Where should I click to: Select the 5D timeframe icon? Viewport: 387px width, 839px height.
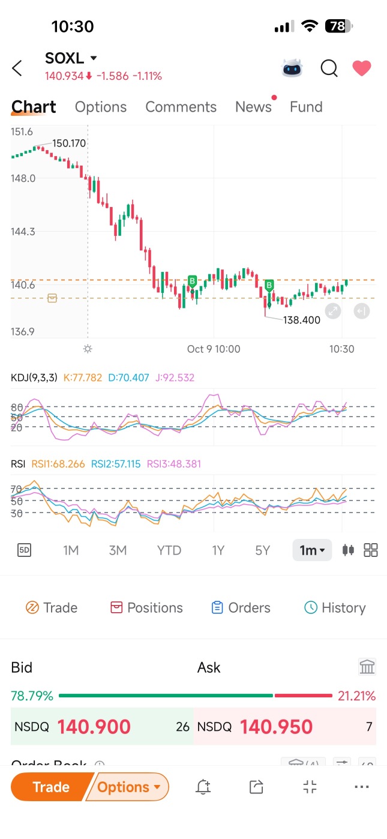click(24, 550)
